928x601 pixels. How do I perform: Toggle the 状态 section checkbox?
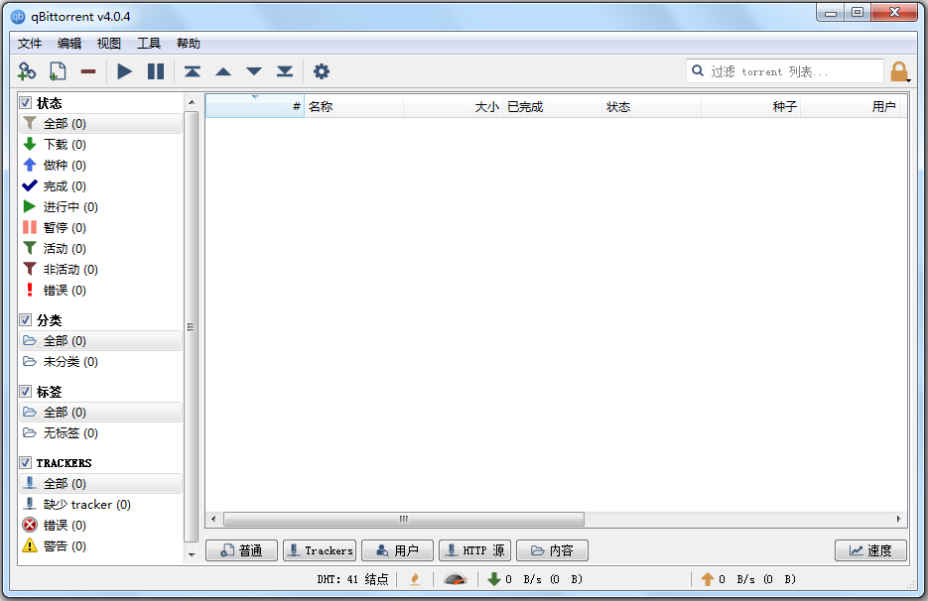(x=26, y=103)
